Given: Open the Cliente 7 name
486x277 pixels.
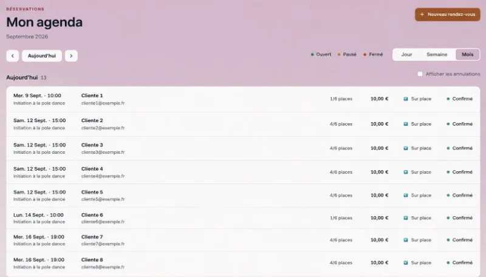Looking at the screenshot, I should (x=92, y=237).
